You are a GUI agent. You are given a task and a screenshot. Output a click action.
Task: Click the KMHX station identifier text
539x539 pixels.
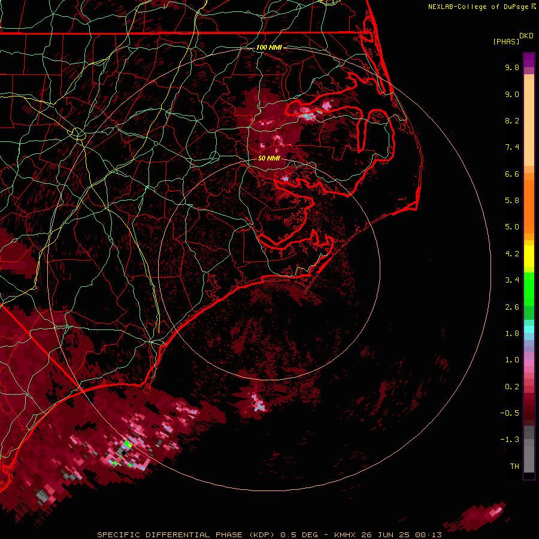click(346, 535)
